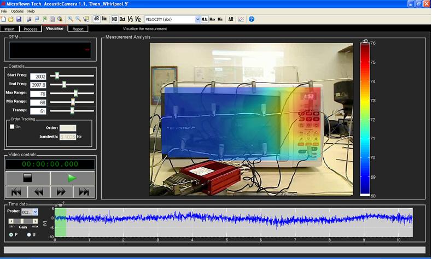Click the dB color scale bar

pyautogui.click(x=365, y=119)
